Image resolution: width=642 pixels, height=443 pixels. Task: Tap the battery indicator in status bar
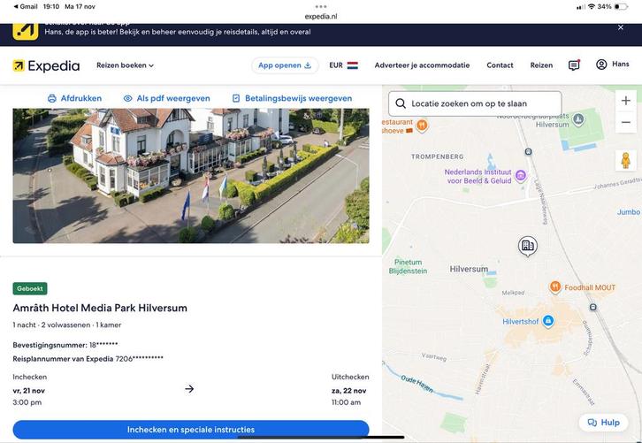coord(621,6)
